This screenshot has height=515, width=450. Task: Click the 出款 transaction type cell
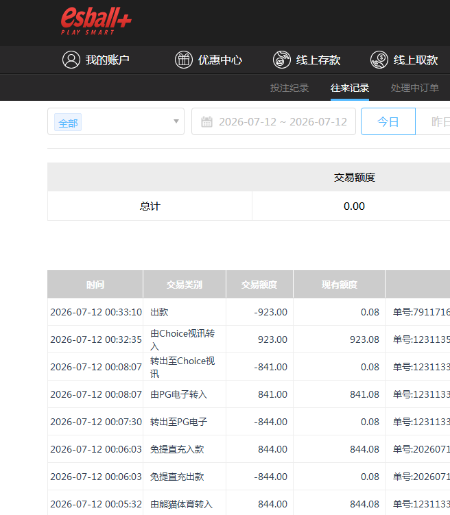(185, 312)
